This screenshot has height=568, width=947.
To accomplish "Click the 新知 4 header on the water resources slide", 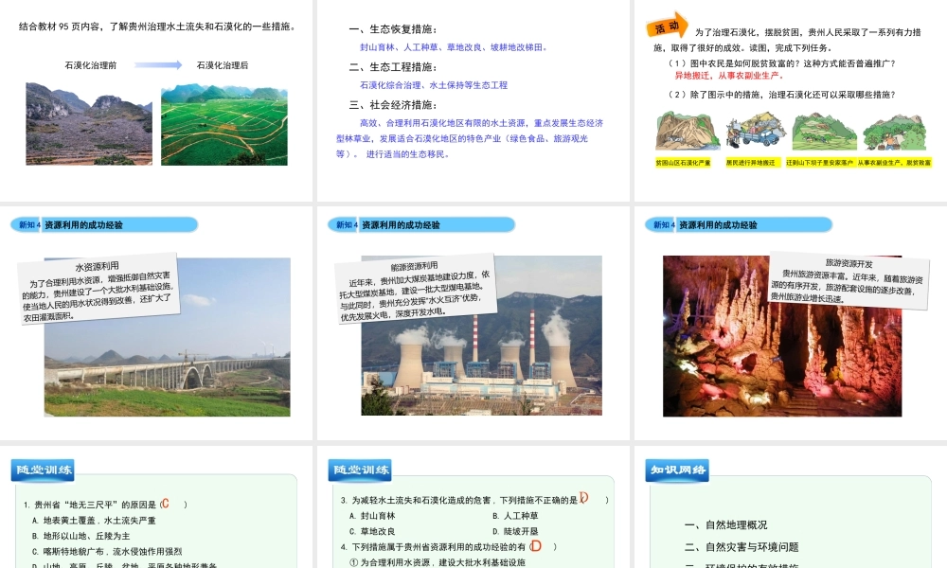I will coord(104,225).
